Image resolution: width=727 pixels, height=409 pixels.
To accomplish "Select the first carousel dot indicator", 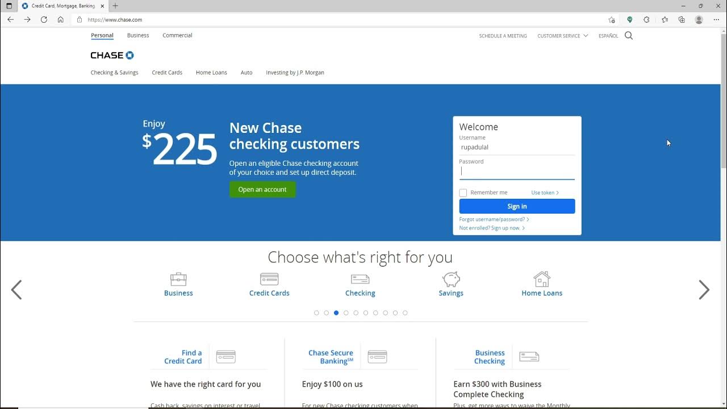I will tap(316, 313).
